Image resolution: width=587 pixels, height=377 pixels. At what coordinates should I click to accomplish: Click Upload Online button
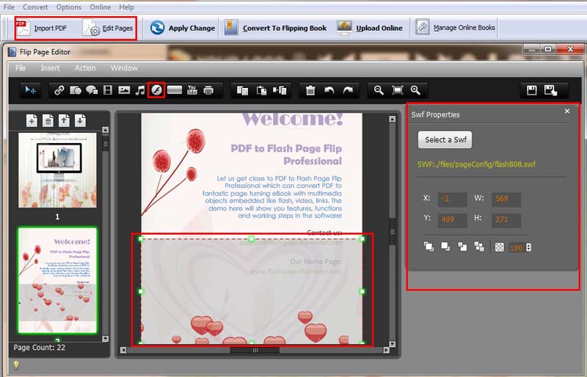tap(370, 28)
